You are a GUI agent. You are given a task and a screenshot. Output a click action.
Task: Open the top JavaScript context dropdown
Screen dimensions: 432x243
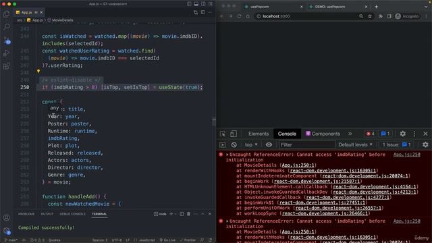251,144
